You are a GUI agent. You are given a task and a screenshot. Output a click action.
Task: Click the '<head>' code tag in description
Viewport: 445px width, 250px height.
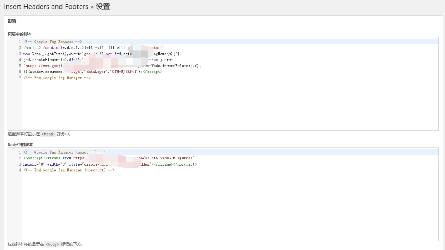[48, 134]
